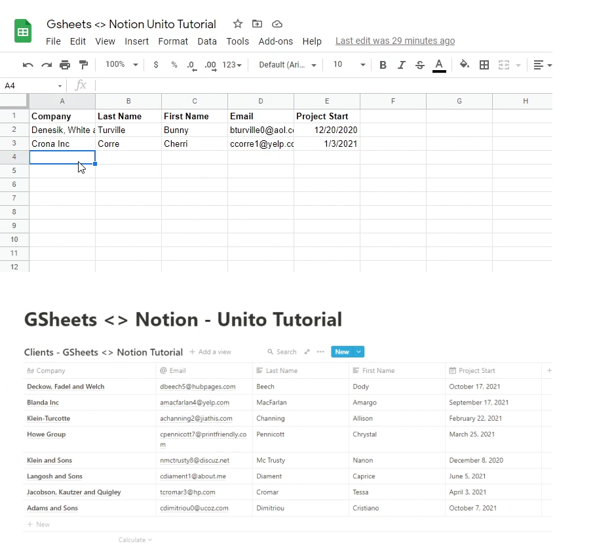The height and width of the screenshot is (544, 595).
Task: Click Add a view in Notion
Action: [x=210, y=351]
